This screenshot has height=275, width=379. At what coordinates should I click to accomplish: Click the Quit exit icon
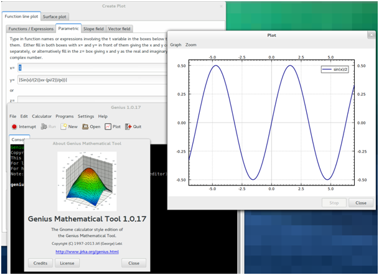point(128,126)
